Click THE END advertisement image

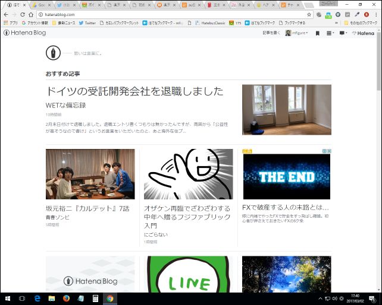pyautogui.click(x=287, y=177)
